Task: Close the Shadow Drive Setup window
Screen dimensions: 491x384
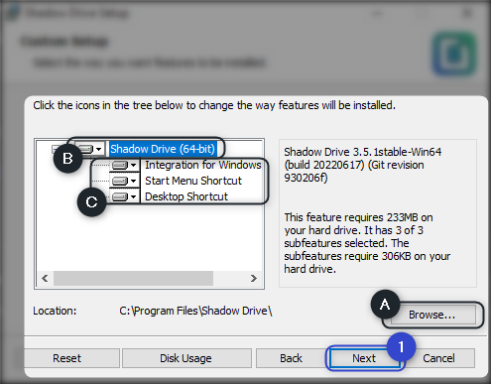Action: [467, 14]
